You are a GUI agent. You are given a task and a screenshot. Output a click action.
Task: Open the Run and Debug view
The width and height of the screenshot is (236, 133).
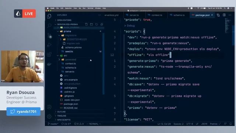[49, 45]
